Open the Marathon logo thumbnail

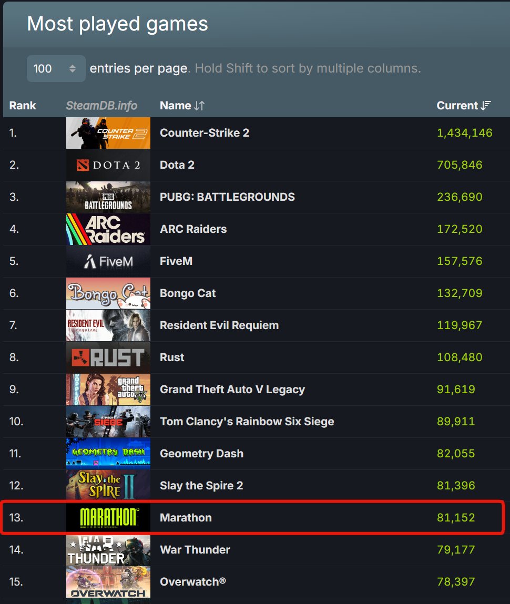pyautogui.click(x=108, y=517)
